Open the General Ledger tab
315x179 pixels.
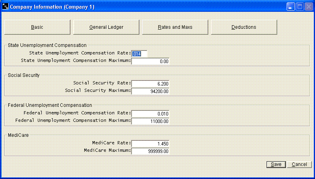click(106, 27)
